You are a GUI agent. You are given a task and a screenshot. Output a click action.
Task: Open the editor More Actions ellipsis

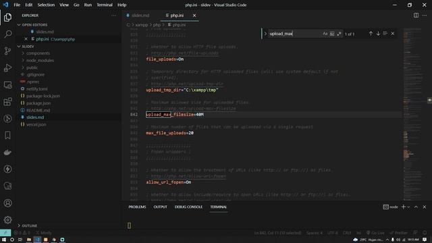click(425, 16)
